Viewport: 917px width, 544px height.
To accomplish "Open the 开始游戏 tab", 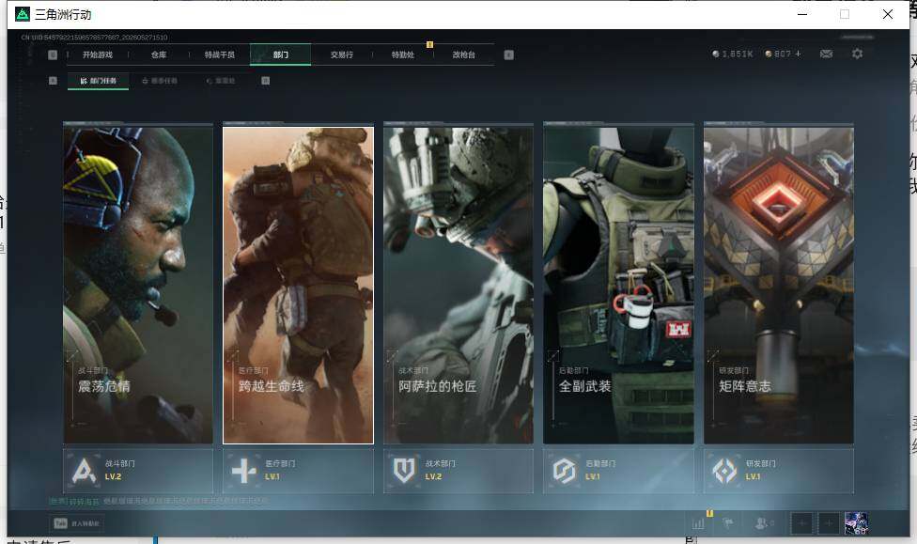I will [97, 54].
